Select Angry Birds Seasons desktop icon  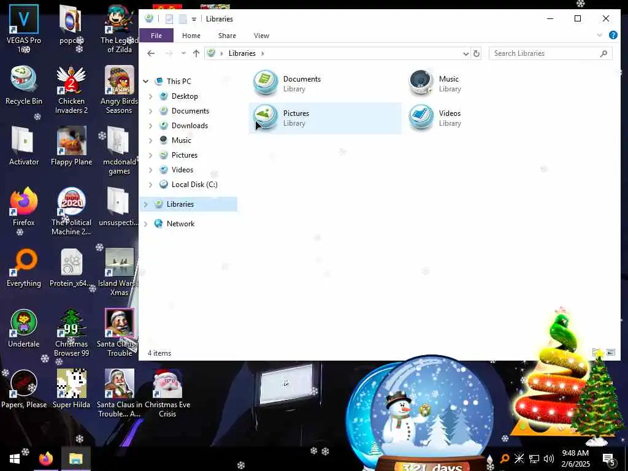pos(119,90)
